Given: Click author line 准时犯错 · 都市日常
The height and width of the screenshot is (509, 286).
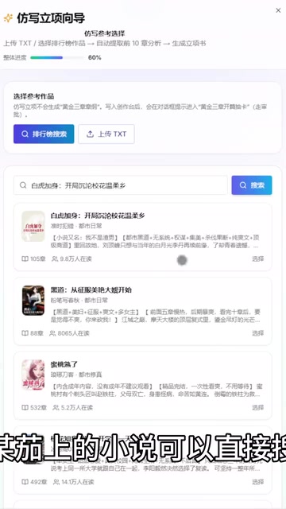Looking at the screenshot, I should (76, 226).
